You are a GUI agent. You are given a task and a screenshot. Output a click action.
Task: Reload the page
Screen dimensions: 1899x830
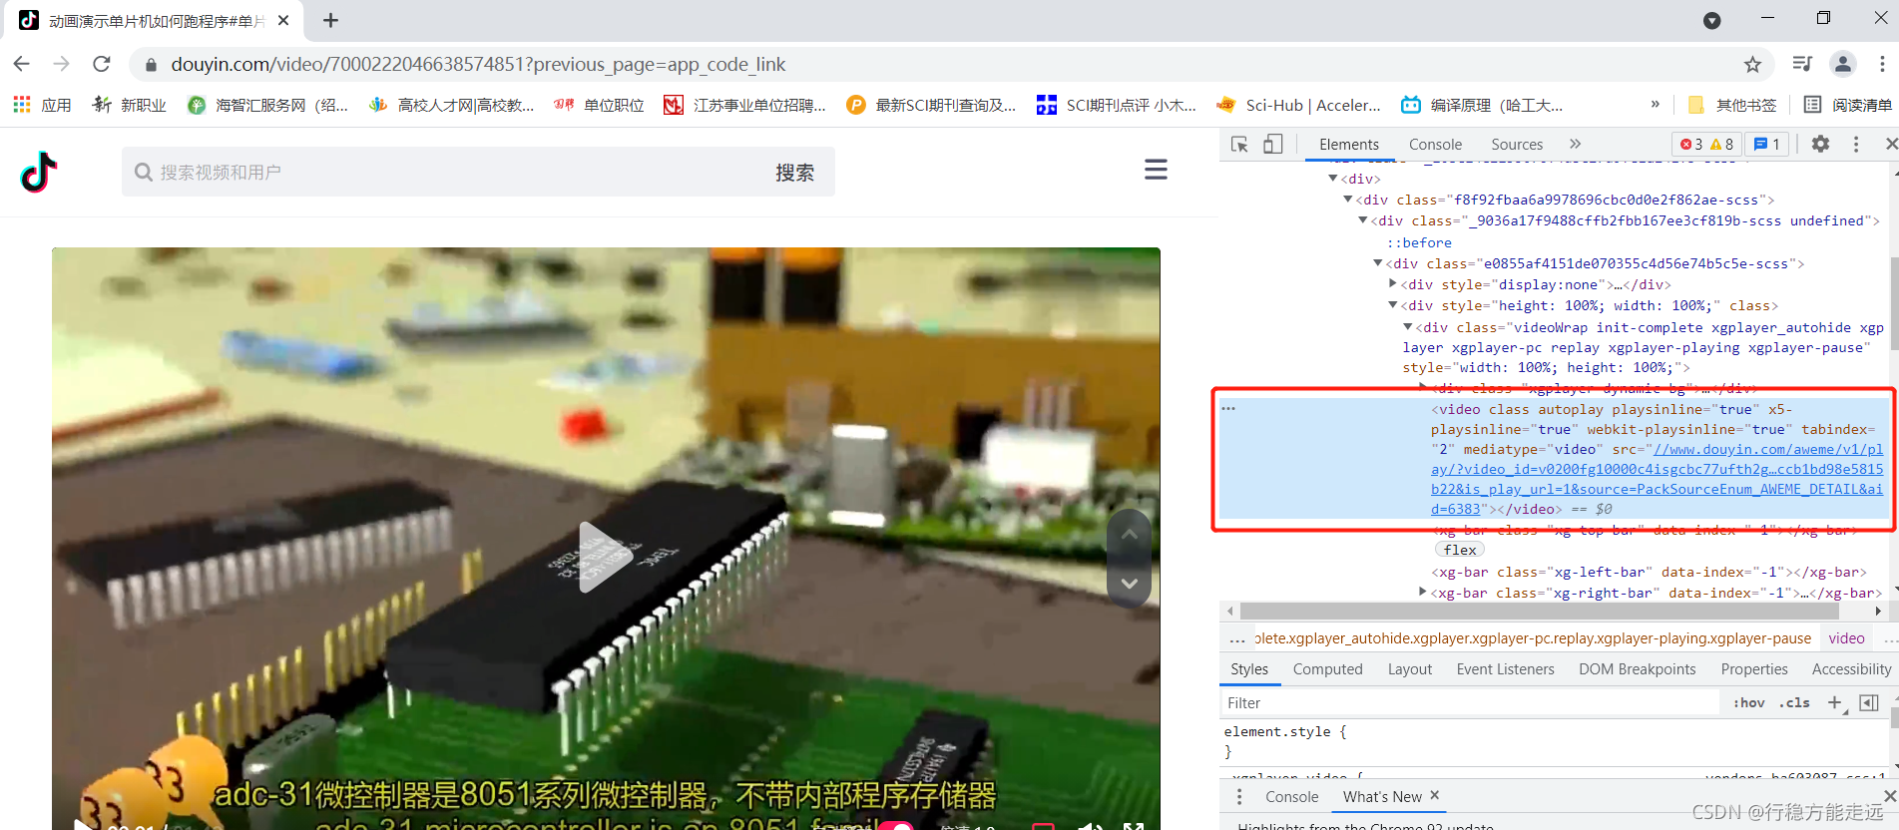[x=101, y=64]
